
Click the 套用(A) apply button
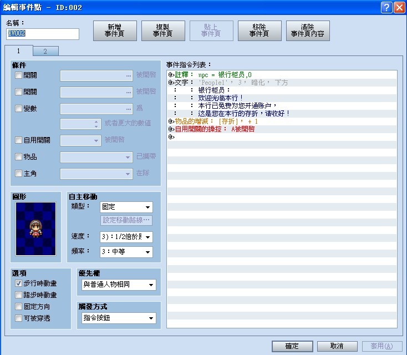coord(382,346)
